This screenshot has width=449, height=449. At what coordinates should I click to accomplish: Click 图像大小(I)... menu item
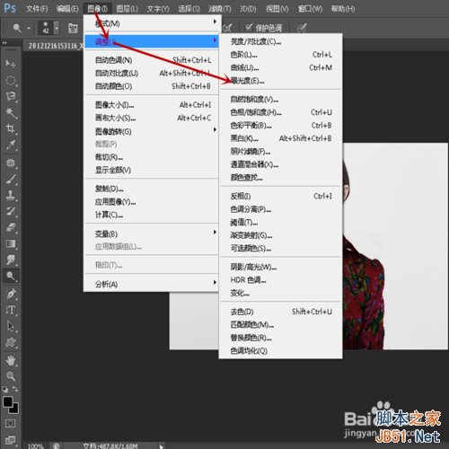click(152, 105)
